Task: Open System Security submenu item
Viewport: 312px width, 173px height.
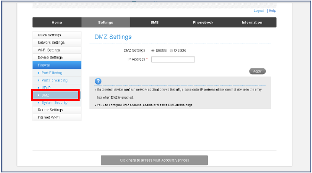Action: click(57, 103)
